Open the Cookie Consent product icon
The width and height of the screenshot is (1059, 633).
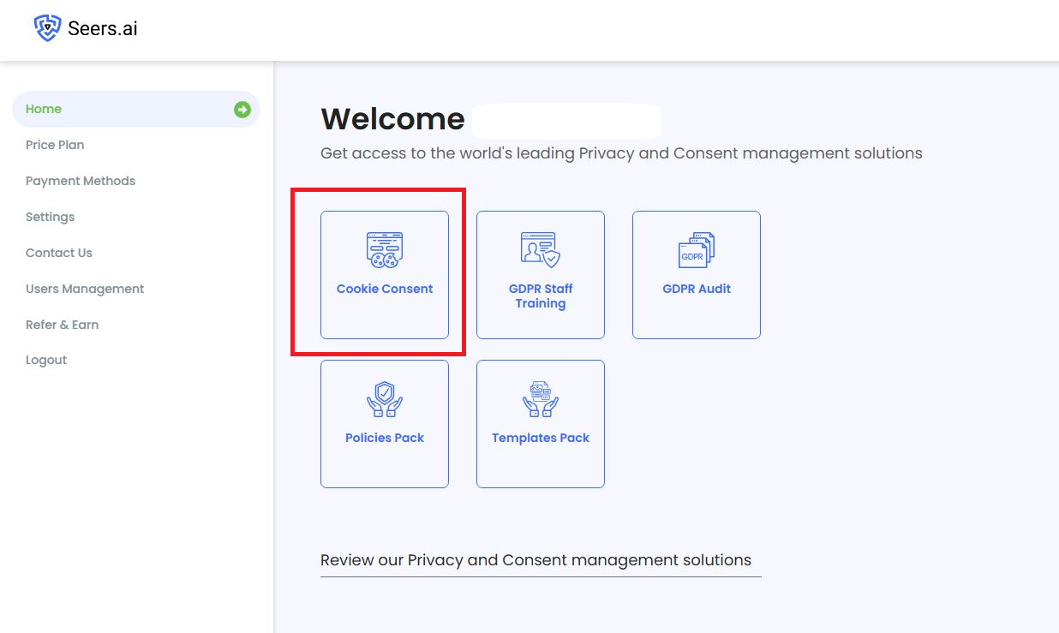coord(384,248)
